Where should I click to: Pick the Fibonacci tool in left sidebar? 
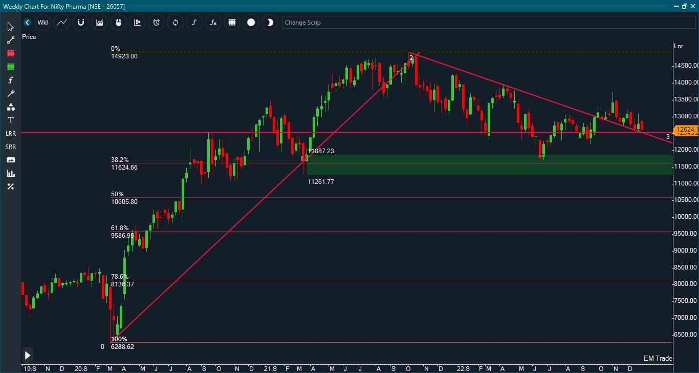click(10, 80)
